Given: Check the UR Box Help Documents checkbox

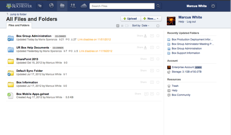Looking at the screenshot, I should tap(158, 48).
